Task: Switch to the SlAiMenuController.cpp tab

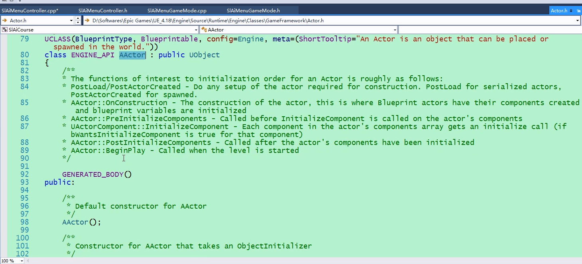Action: (x=30, y=10)
